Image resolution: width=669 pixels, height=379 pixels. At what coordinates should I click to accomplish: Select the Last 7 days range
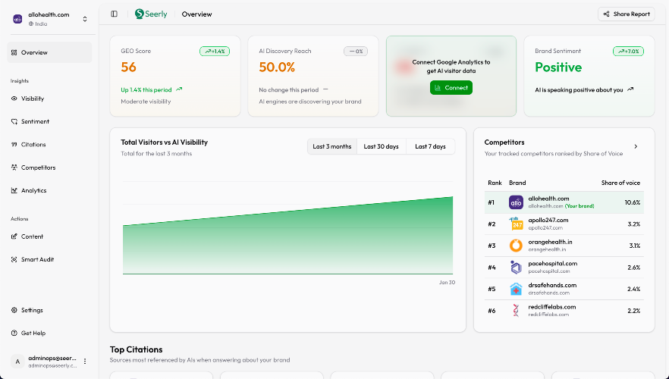[430, 146]
